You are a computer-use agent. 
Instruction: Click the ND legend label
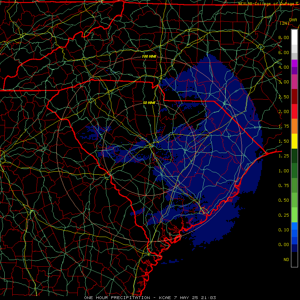point(286,260)
